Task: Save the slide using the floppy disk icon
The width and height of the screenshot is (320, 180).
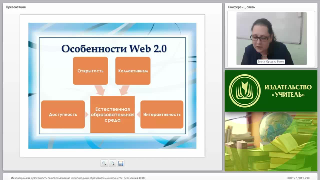Action: 121,163
